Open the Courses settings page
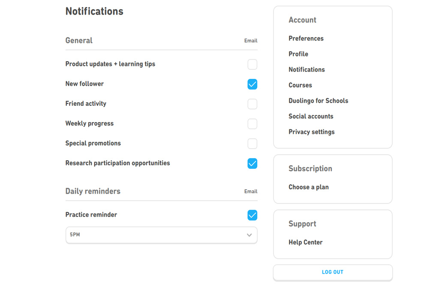This screenshot has width=439, height=293. (x=300, y=85)
